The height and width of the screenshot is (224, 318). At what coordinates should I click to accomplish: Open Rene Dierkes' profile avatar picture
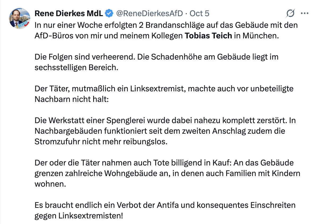20,18
